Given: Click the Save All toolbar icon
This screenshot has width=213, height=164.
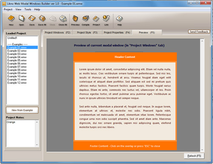Looking at the screenshot, I should pos(42,20).
